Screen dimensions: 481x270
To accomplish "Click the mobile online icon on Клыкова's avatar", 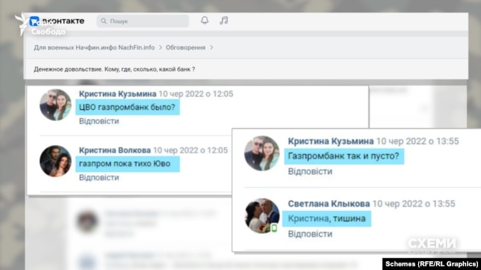I will pyautogui.click(x=275, y=228).
